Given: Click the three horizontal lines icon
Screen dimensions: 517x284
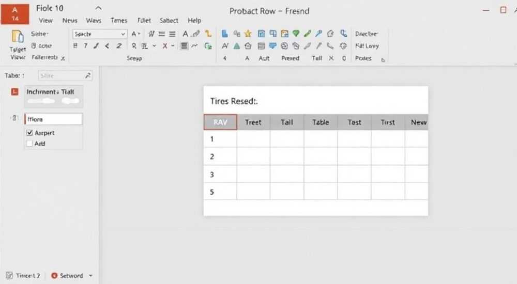Looking at the screenshot, I should click(172, 34).
